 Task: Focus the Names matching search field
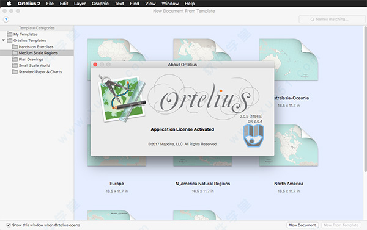point(332,19)
